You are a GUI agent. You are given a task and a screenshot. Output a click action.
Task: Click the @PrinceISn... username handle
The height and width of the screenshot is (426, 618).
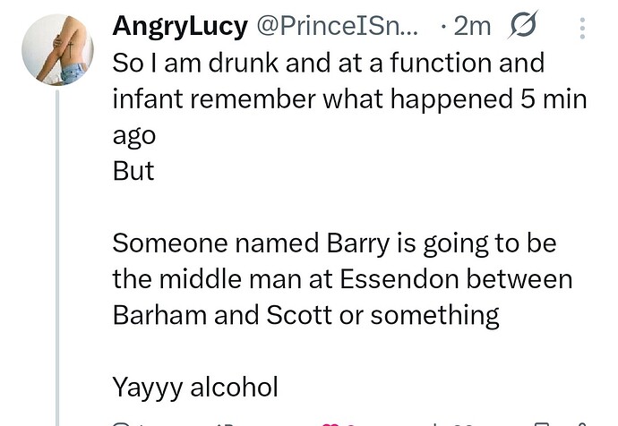click(338, 27)
